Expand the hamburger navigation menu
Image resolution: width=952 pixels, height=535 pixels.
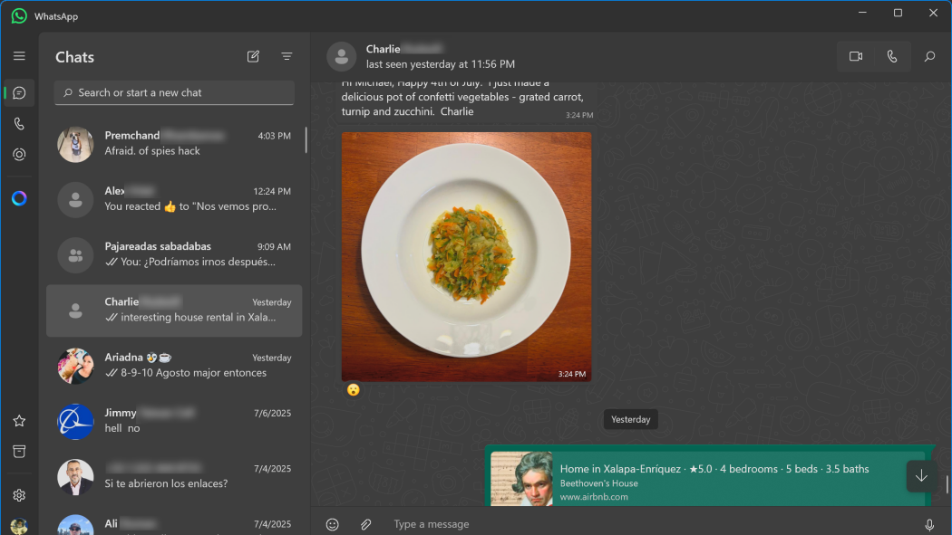click(19, 56)
